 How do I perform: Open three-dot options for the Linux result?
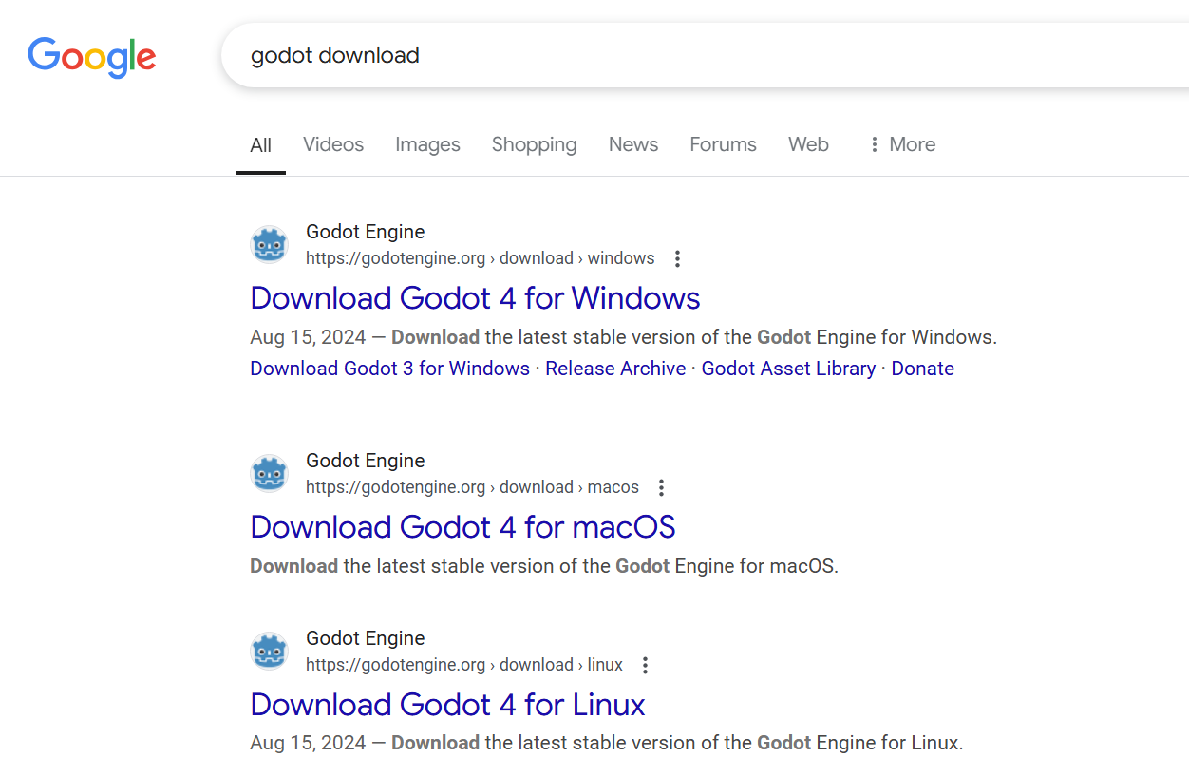(x=646, y=665)
